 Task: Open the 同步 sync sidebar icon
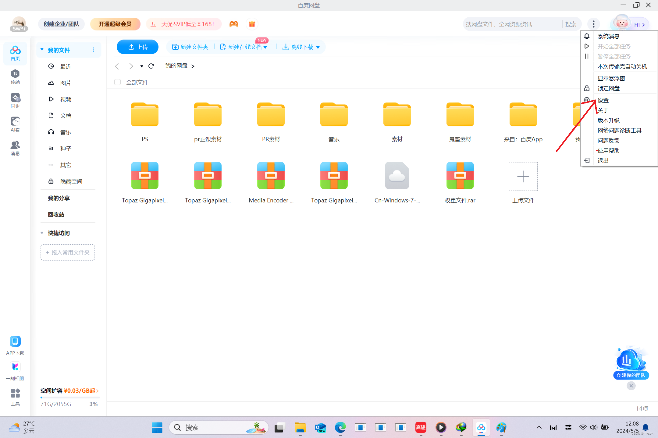[x=15, y=101]
